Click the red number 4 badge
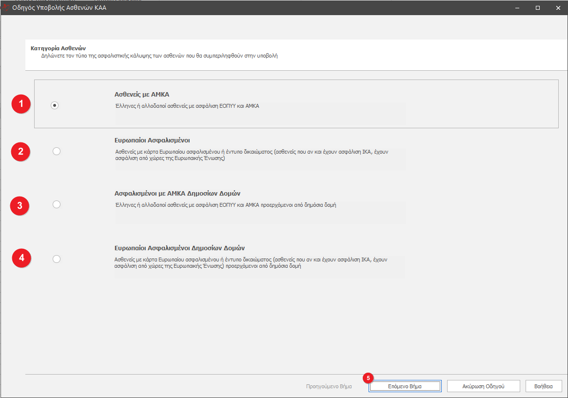This screenshot has width=568, height=398. click(21, 258)
